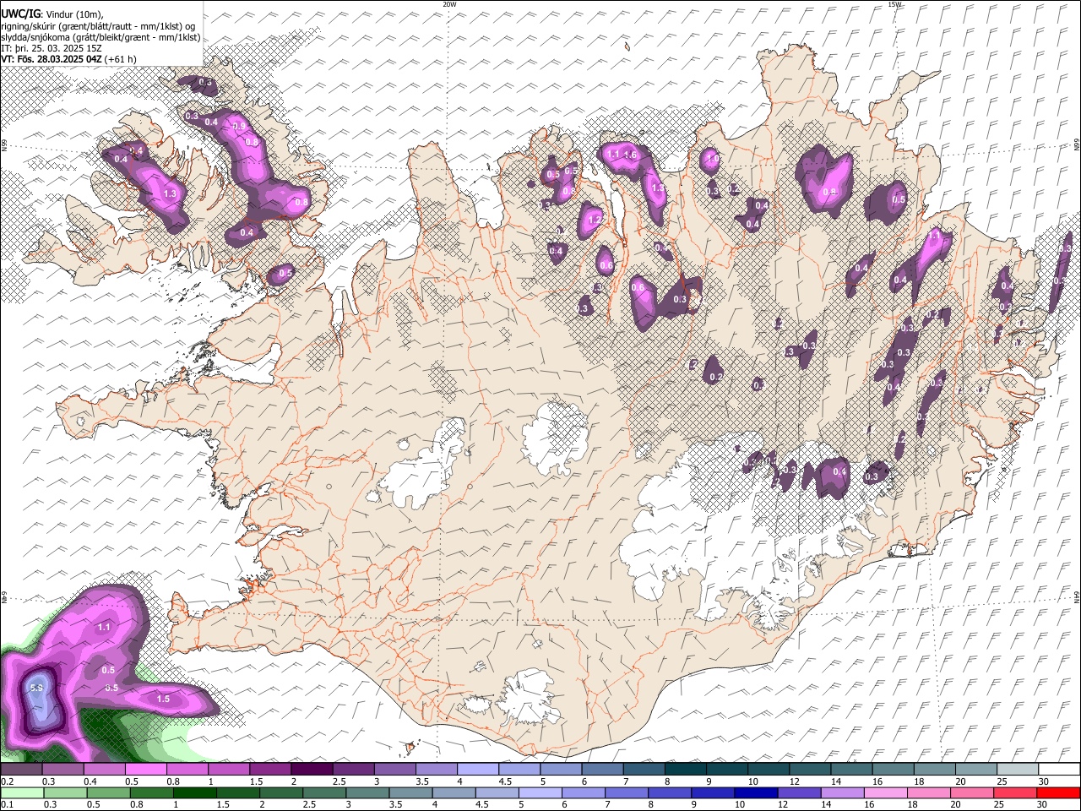Click the '1.2' precipitation value in the north
Image resolution: width=1081 pixels, height=811 pixels.
[594, 220]
